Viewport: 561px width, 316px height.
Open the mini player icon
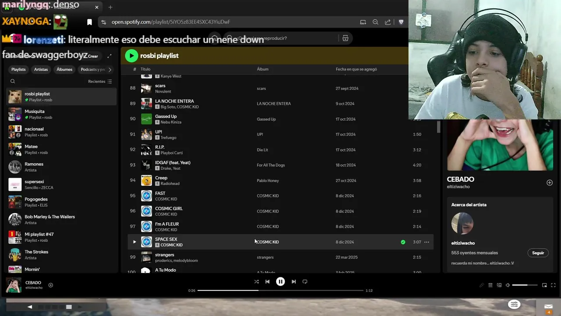(x=544, y=285)
